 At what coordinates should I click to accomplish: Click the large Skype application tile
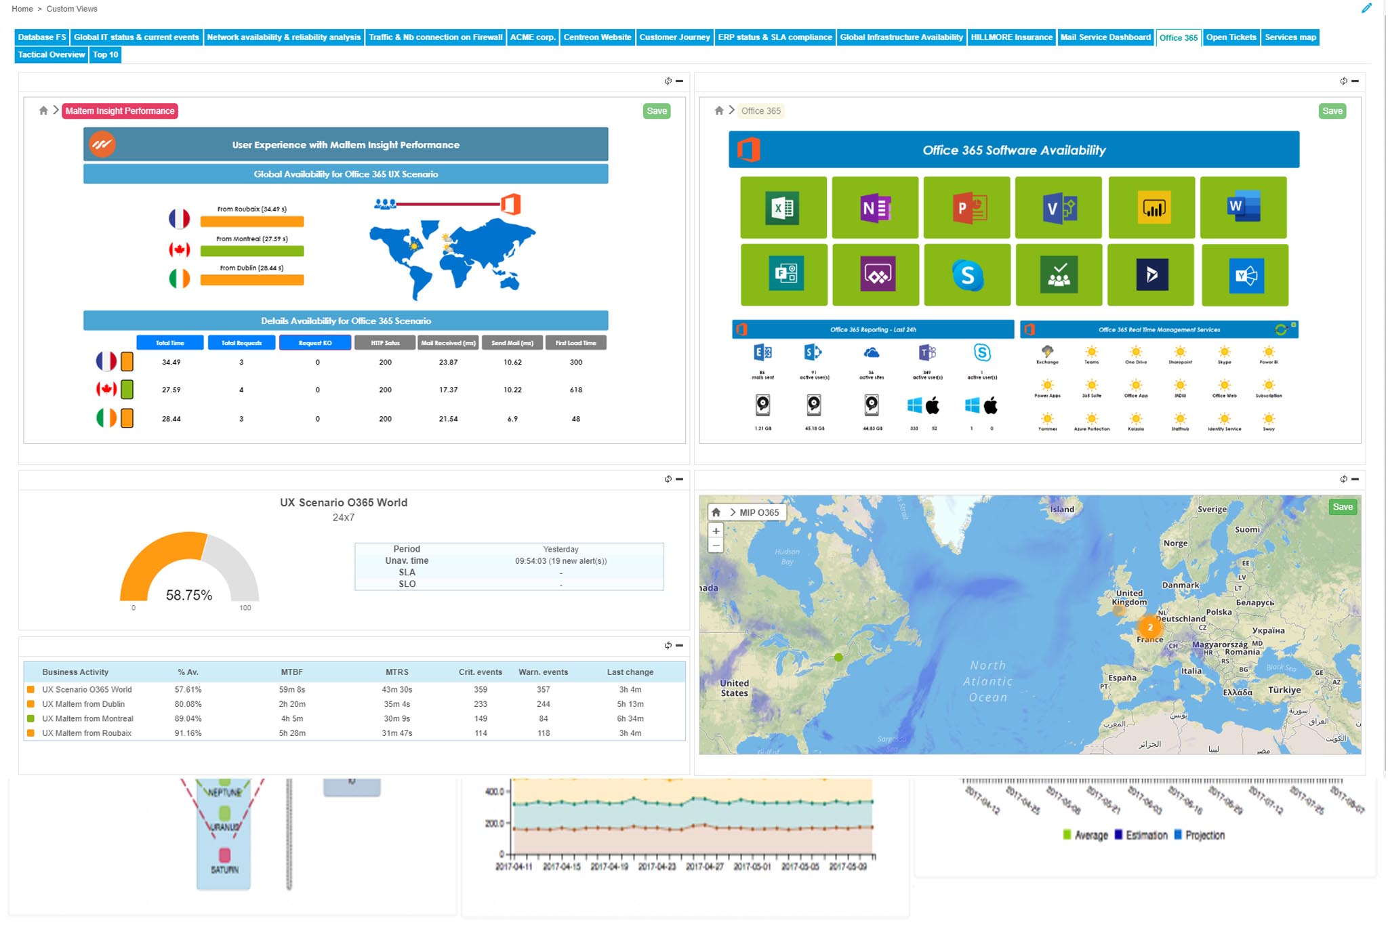coord(967,274)
